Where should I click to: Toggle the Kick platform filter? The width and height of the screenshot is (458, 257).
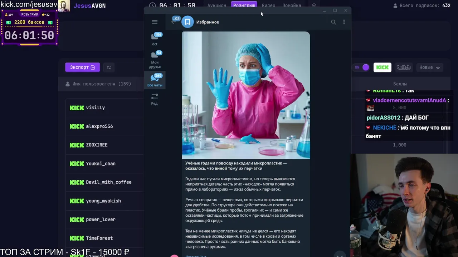(x=383, y=67)
